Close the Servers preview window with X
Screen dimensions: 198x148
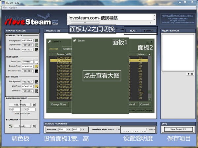(x=151, y=42)
